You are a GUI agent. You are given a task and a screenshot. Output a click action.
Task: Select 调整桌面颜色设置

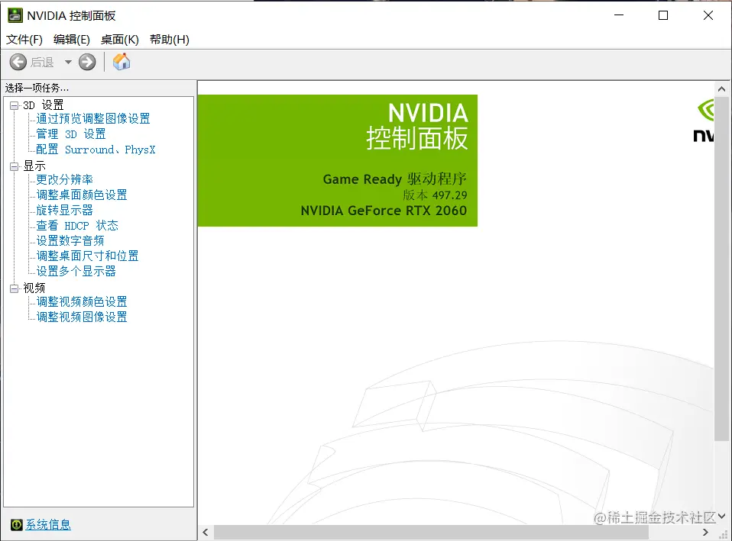click(82, 195)
